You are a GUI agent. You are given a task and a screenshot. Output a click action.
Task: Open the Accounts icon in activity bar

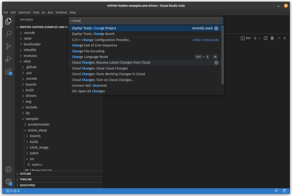click(x=8, y=169)
